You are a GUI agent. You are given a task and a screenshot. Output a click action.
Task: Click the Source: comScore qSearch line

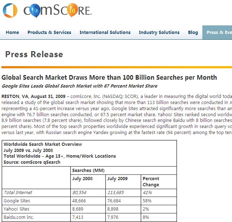(32, 162)
